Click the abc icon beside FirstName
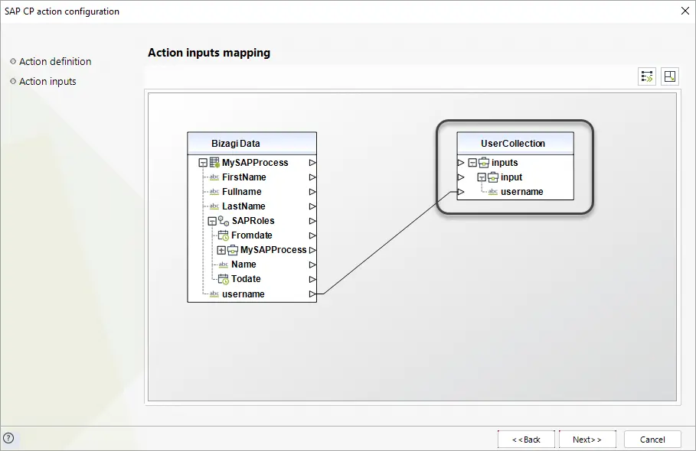Viewport: 696px width, 451px height. 214,177
